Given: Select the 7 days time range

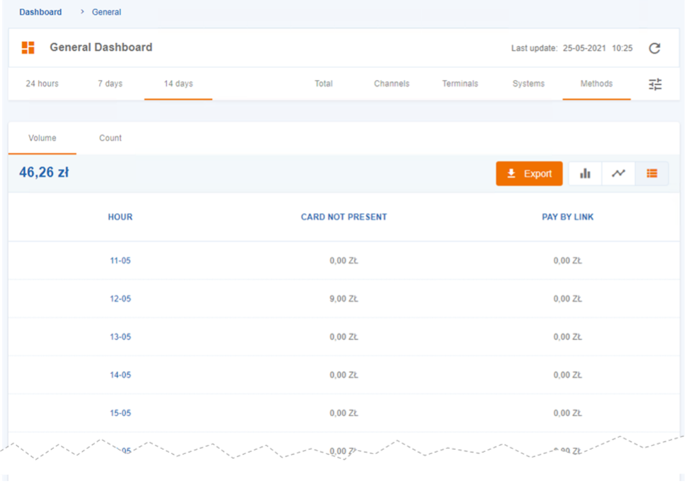Looking at the screenshot, I should 110,84.
